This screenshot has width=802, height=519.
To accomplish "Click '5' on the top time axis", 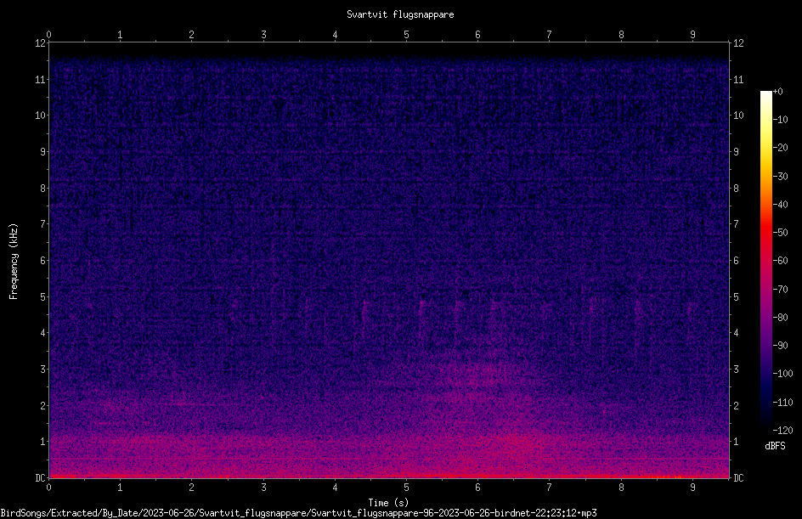I will 406,35.
